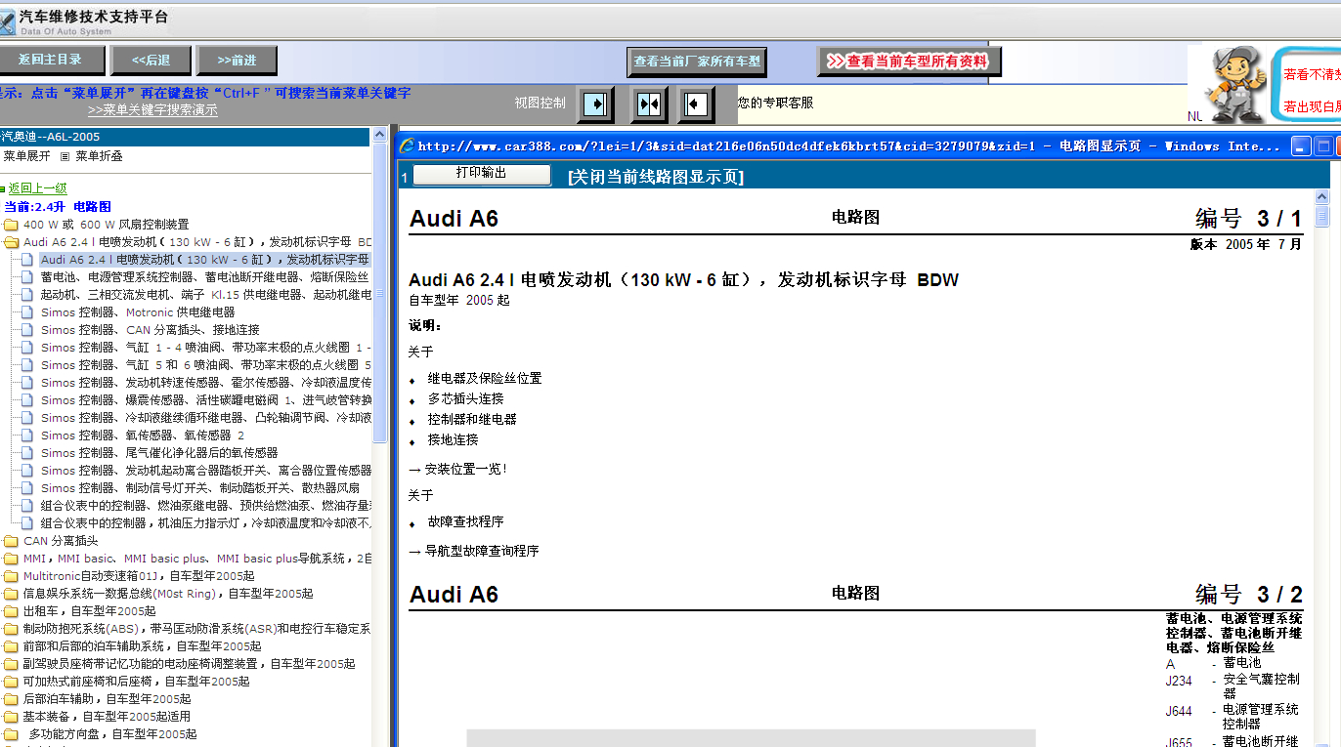Image resolution: width=1341 pixels, height=747 pixels.
Task: Click the 继电器及保险丝位置 bullet text
Action: [x=485, y=379]
